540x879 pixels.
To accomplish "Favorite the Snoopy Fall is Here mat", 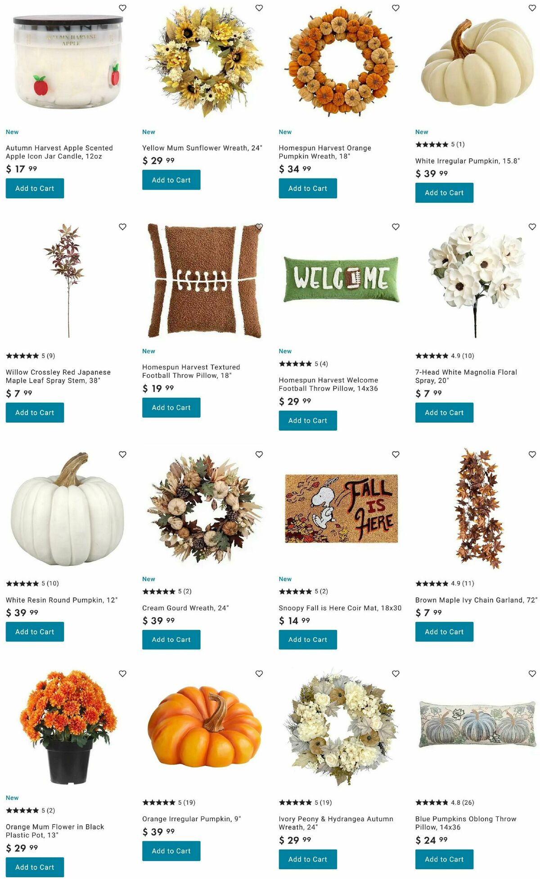I will pos(396,454).
